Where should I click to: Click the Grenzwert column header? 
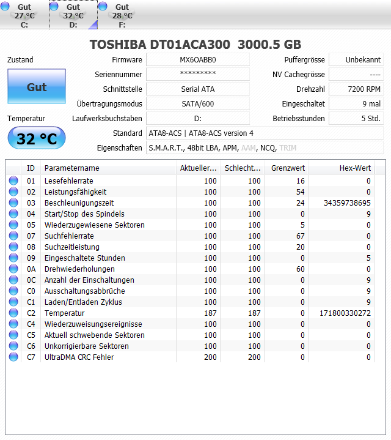[x=287, y=168]
